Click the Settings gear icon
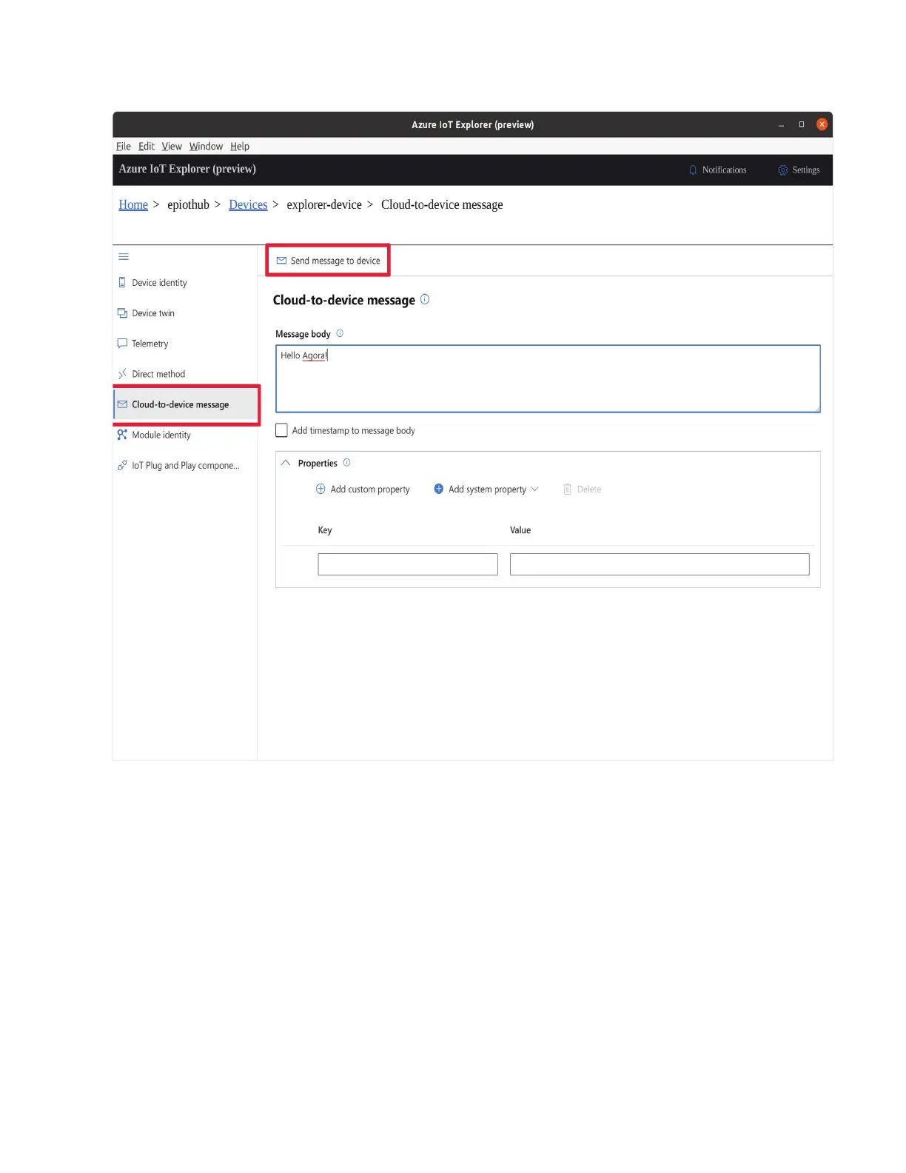This screenshot has width=906, height=1173. pos(782,170)
